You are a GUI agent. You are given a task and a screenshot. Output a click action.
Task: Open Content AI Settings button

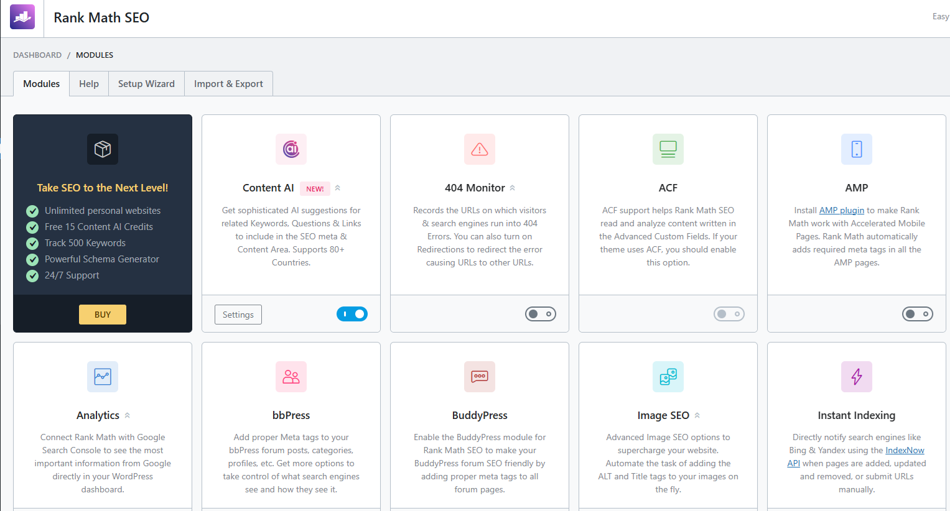click(238, 315)
